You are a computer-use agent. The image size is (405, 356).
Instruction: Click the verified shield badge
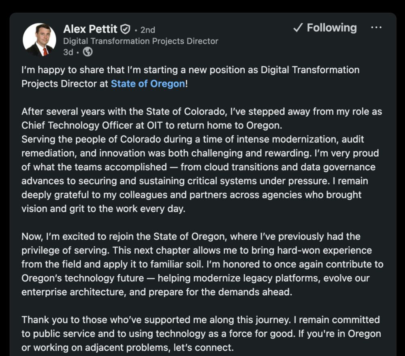click(x=126, y=29)
